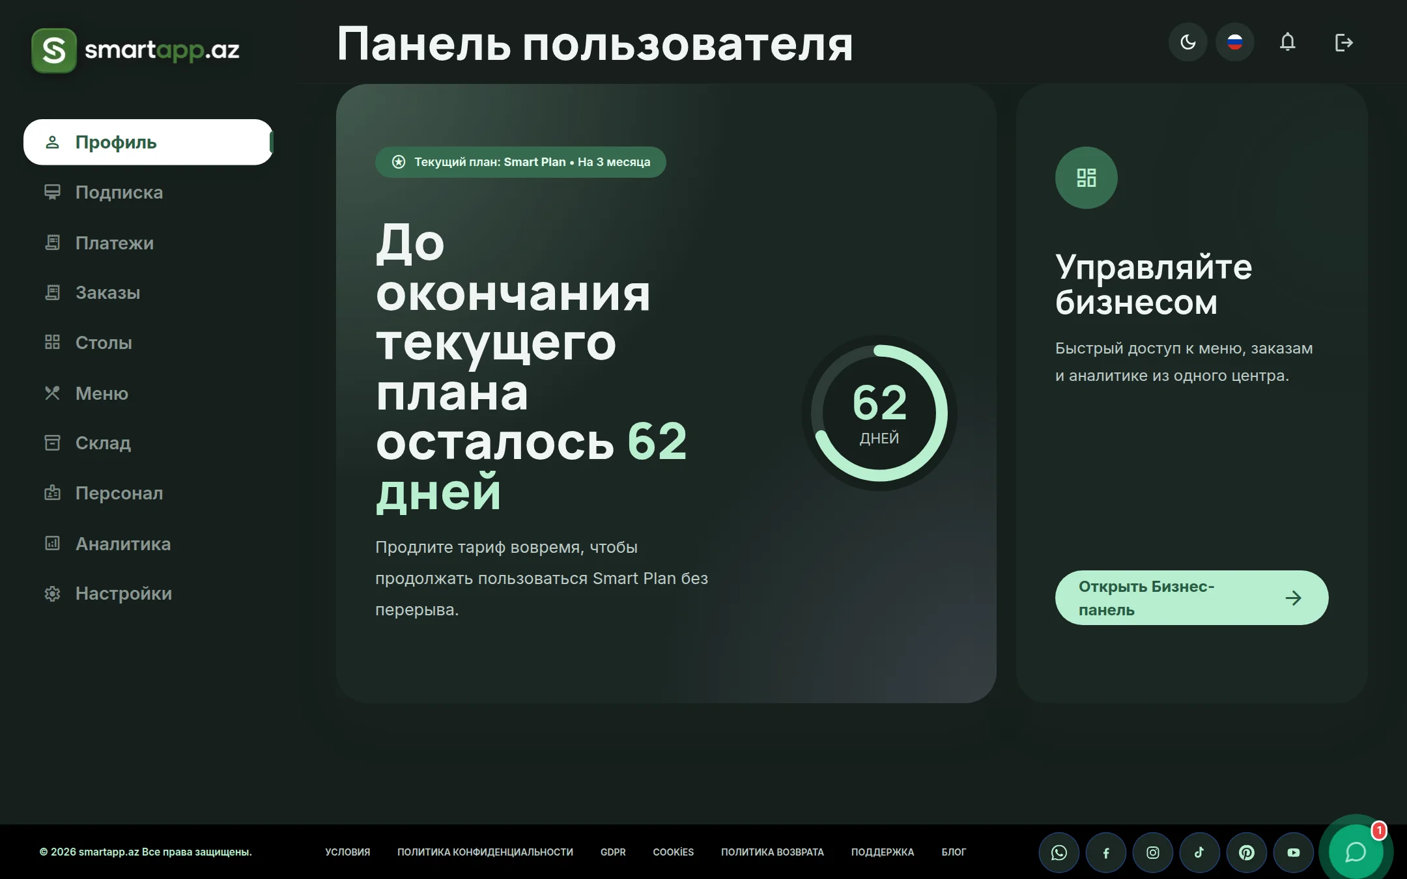Screen dimensions: 1407x879
Task: Open the Russian flag language selector
Action: tap(1235, 42)
